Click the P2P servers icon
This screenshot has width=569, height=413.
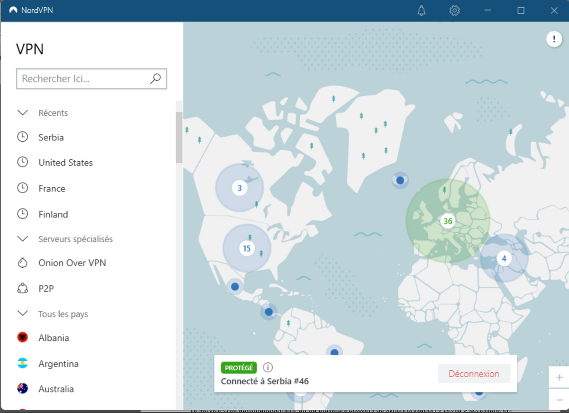click(22, 288)
